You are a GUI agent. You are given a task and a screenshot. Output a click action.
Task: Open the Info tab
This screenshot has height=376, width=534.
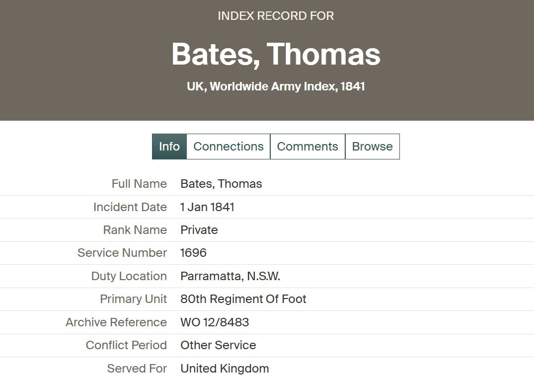pyautogui.click(x=169, y=147)
